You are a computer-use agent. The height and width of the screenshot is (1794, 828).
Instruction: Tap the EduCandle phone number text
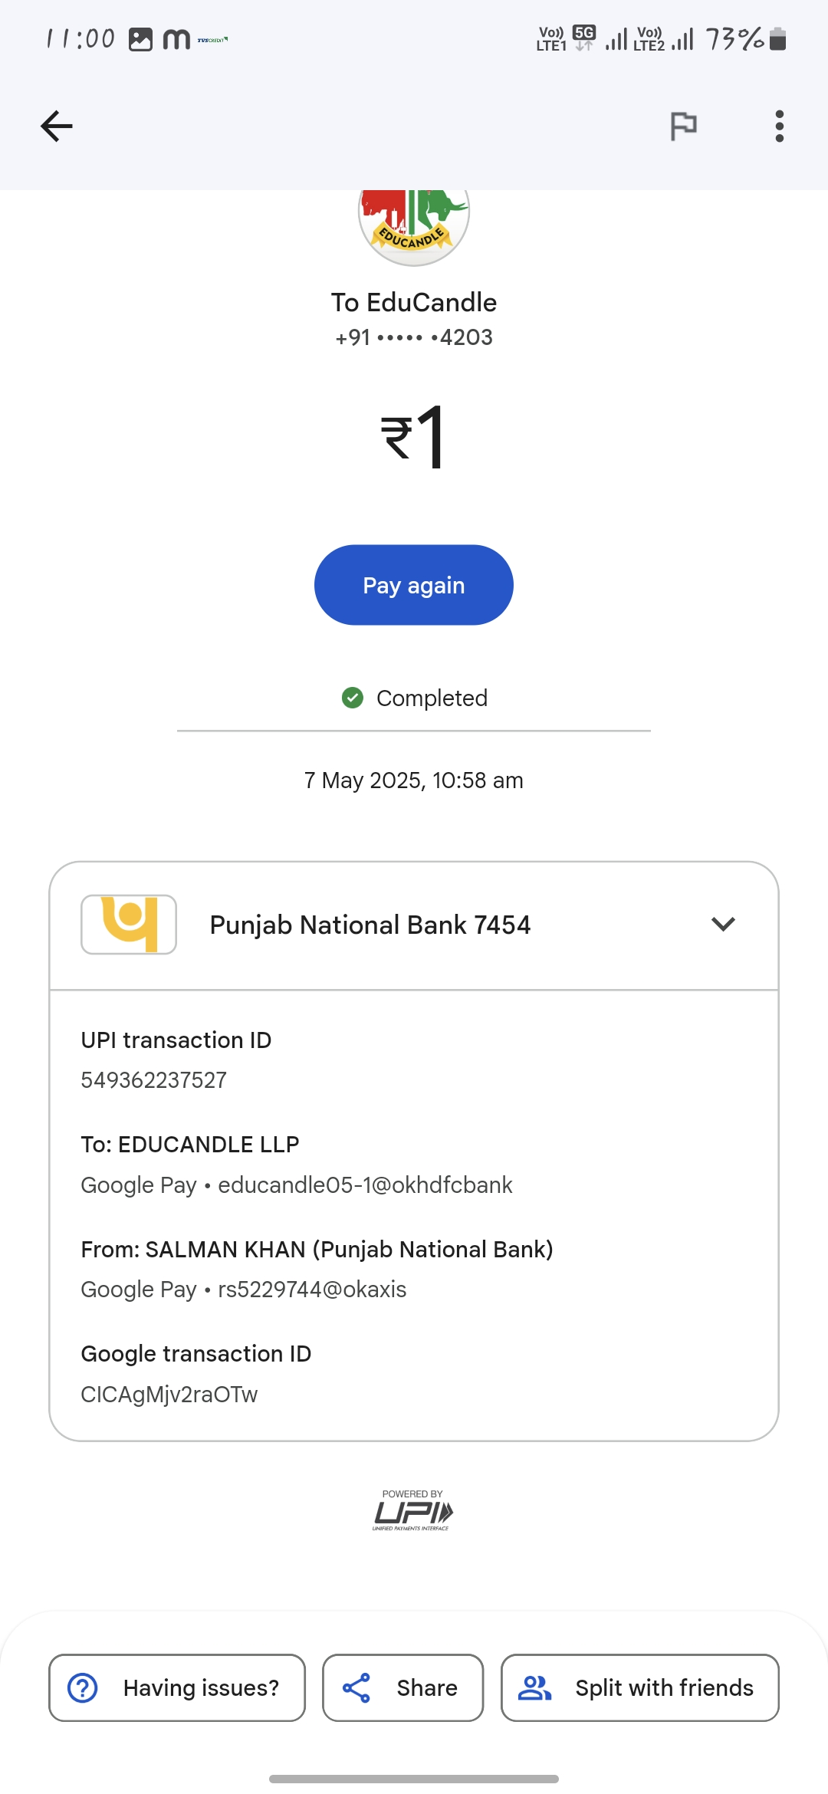pyautogui.click(x=414, y=337)
